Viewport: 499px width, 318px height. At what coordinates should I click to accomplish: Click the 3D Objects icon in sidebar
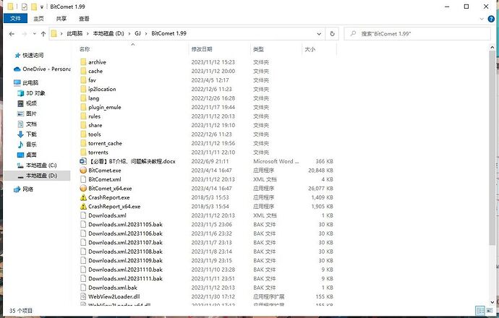[21, 93]
